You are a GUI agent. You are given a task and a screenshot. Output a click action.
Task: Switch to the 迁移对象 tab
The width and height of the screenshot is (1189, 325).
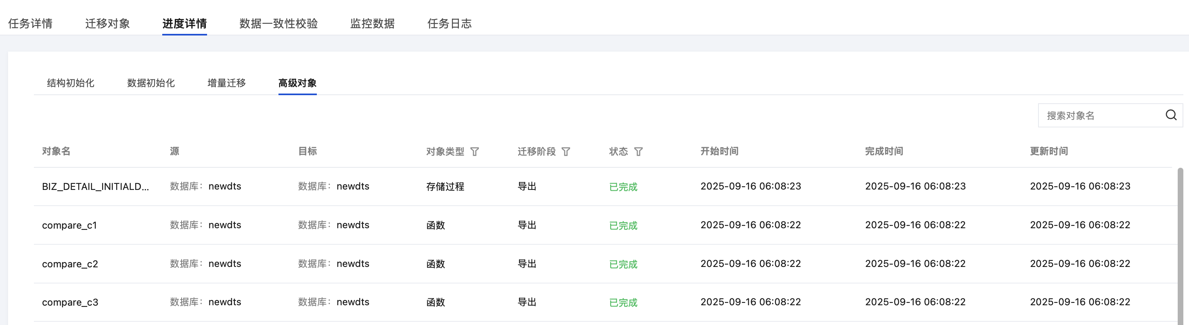coord(107,23)
